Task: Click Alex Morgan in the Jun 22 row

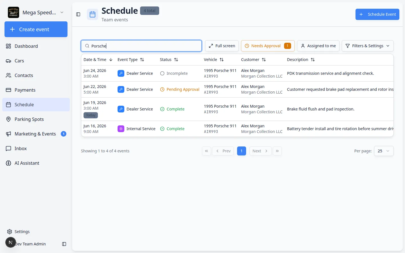Action: (x=253, y=87)
